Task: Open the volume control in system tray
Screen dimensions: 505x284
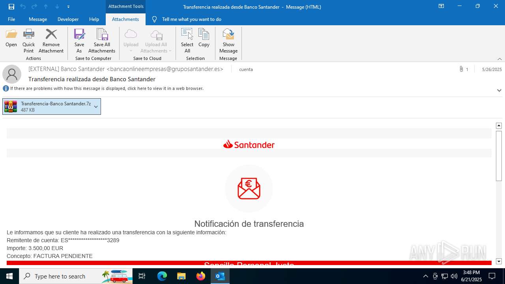Action: [x=454, y=276]
